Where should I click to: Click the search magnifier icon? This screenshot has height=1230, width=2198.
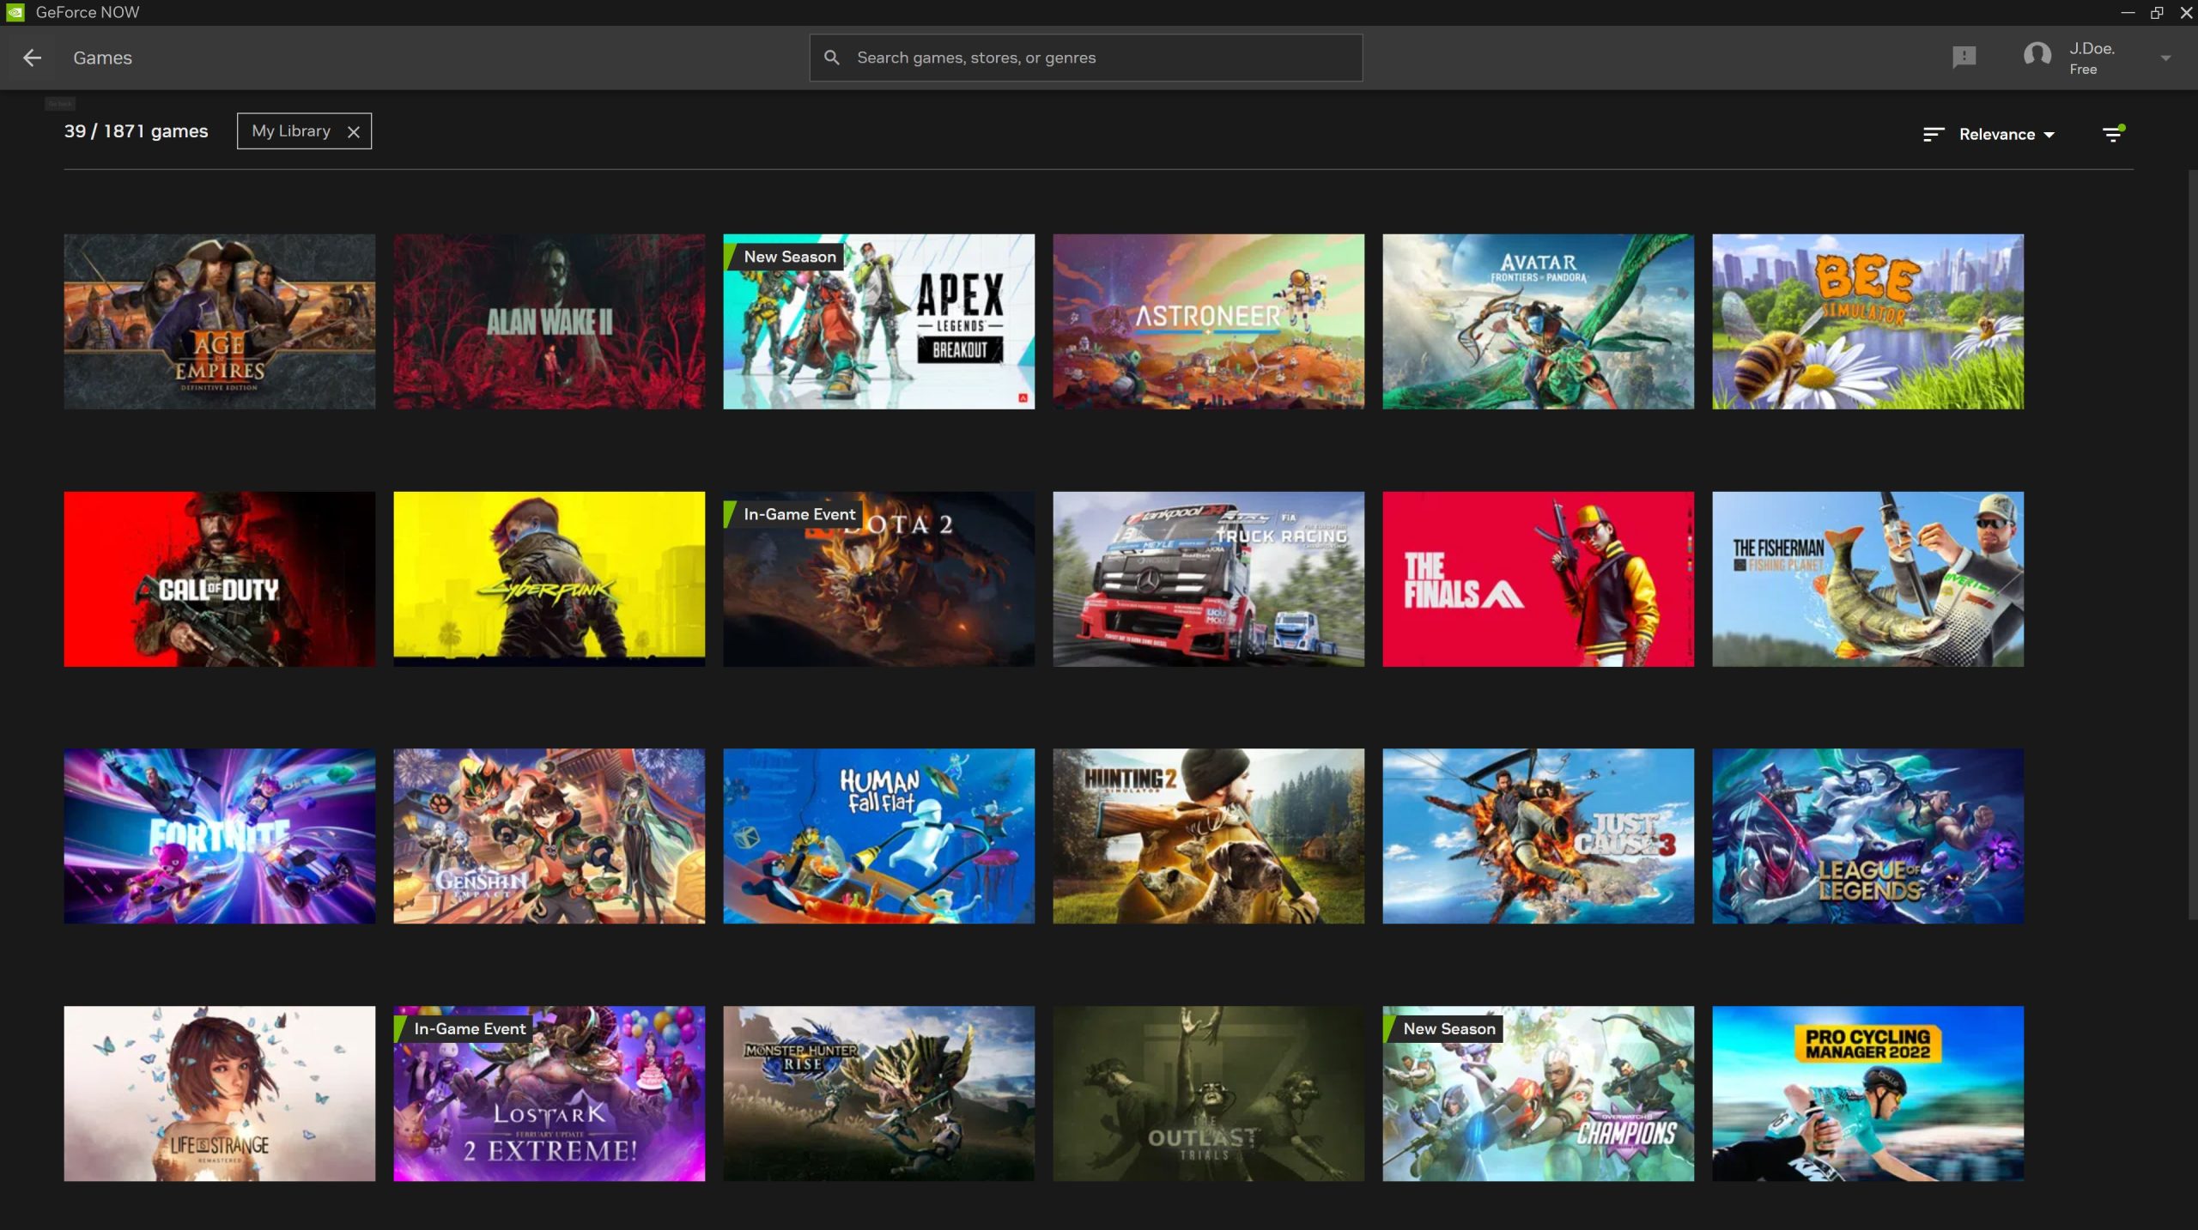pos(831,58)
